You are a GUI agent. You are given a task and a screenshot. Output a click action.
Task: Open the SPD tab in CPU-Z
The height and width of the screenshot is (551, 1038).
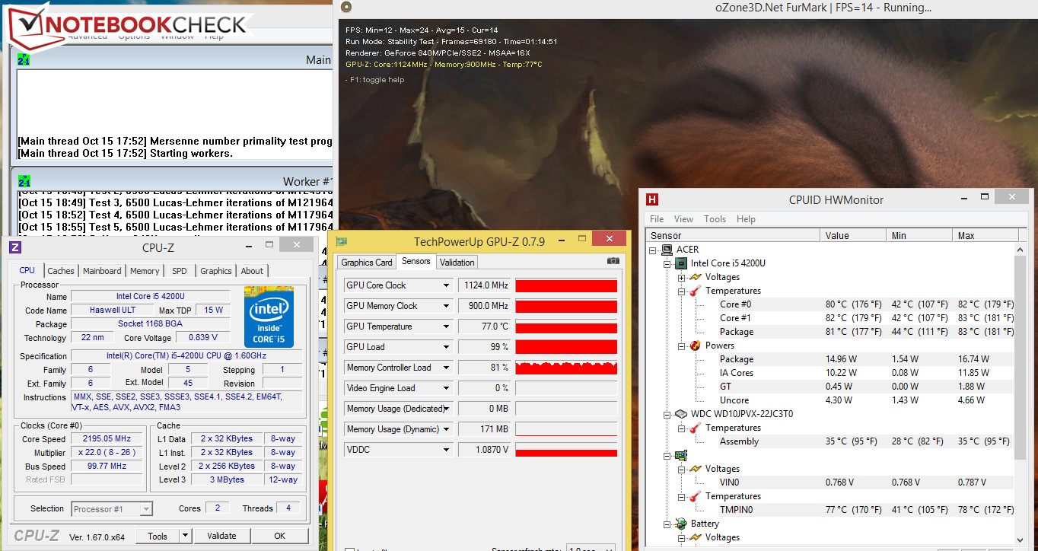pos(180,271)
